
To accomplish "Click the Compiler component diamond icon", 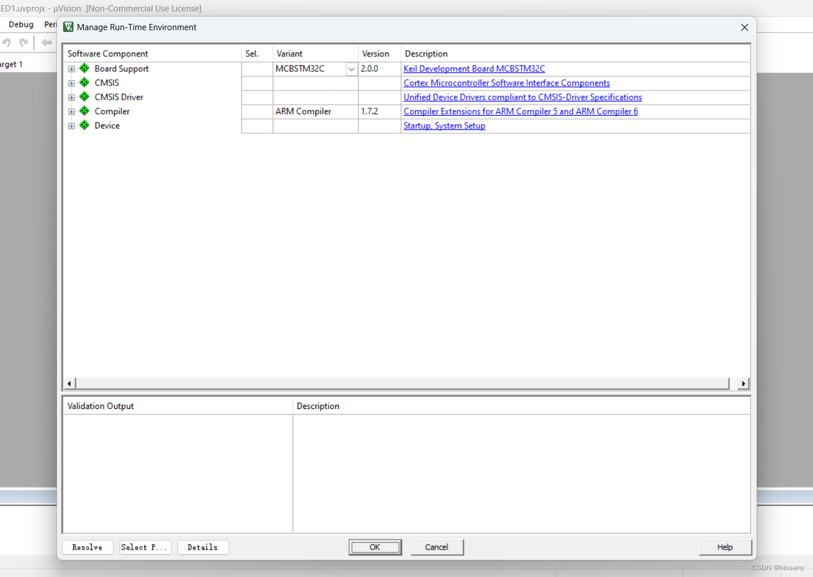I will coord(84,111).
